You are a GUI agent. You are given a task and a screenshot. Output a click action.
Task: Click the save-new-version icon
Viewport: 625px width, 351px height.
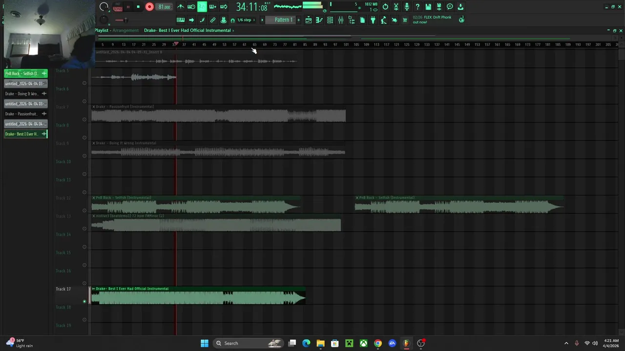point(439,7)
